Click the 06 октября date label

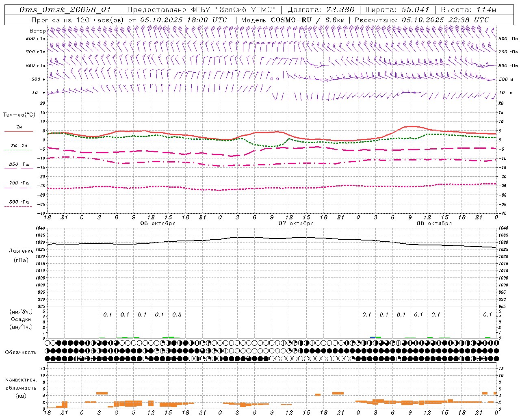(x=158, y=223)
